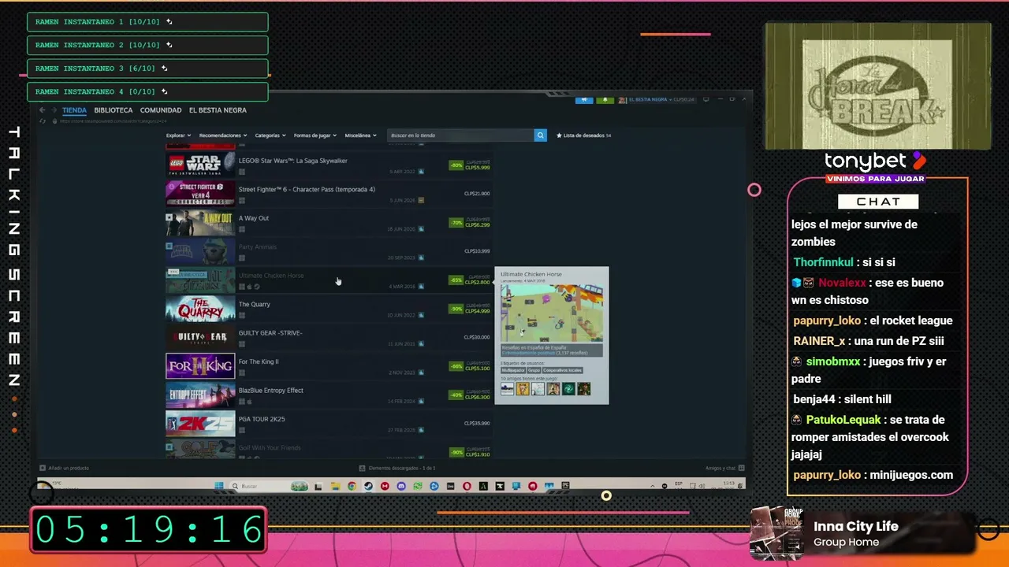The height and width of the screenshot is (567, 1009).
Task: Go forward in Steam navigation
Action: [54, 110]
